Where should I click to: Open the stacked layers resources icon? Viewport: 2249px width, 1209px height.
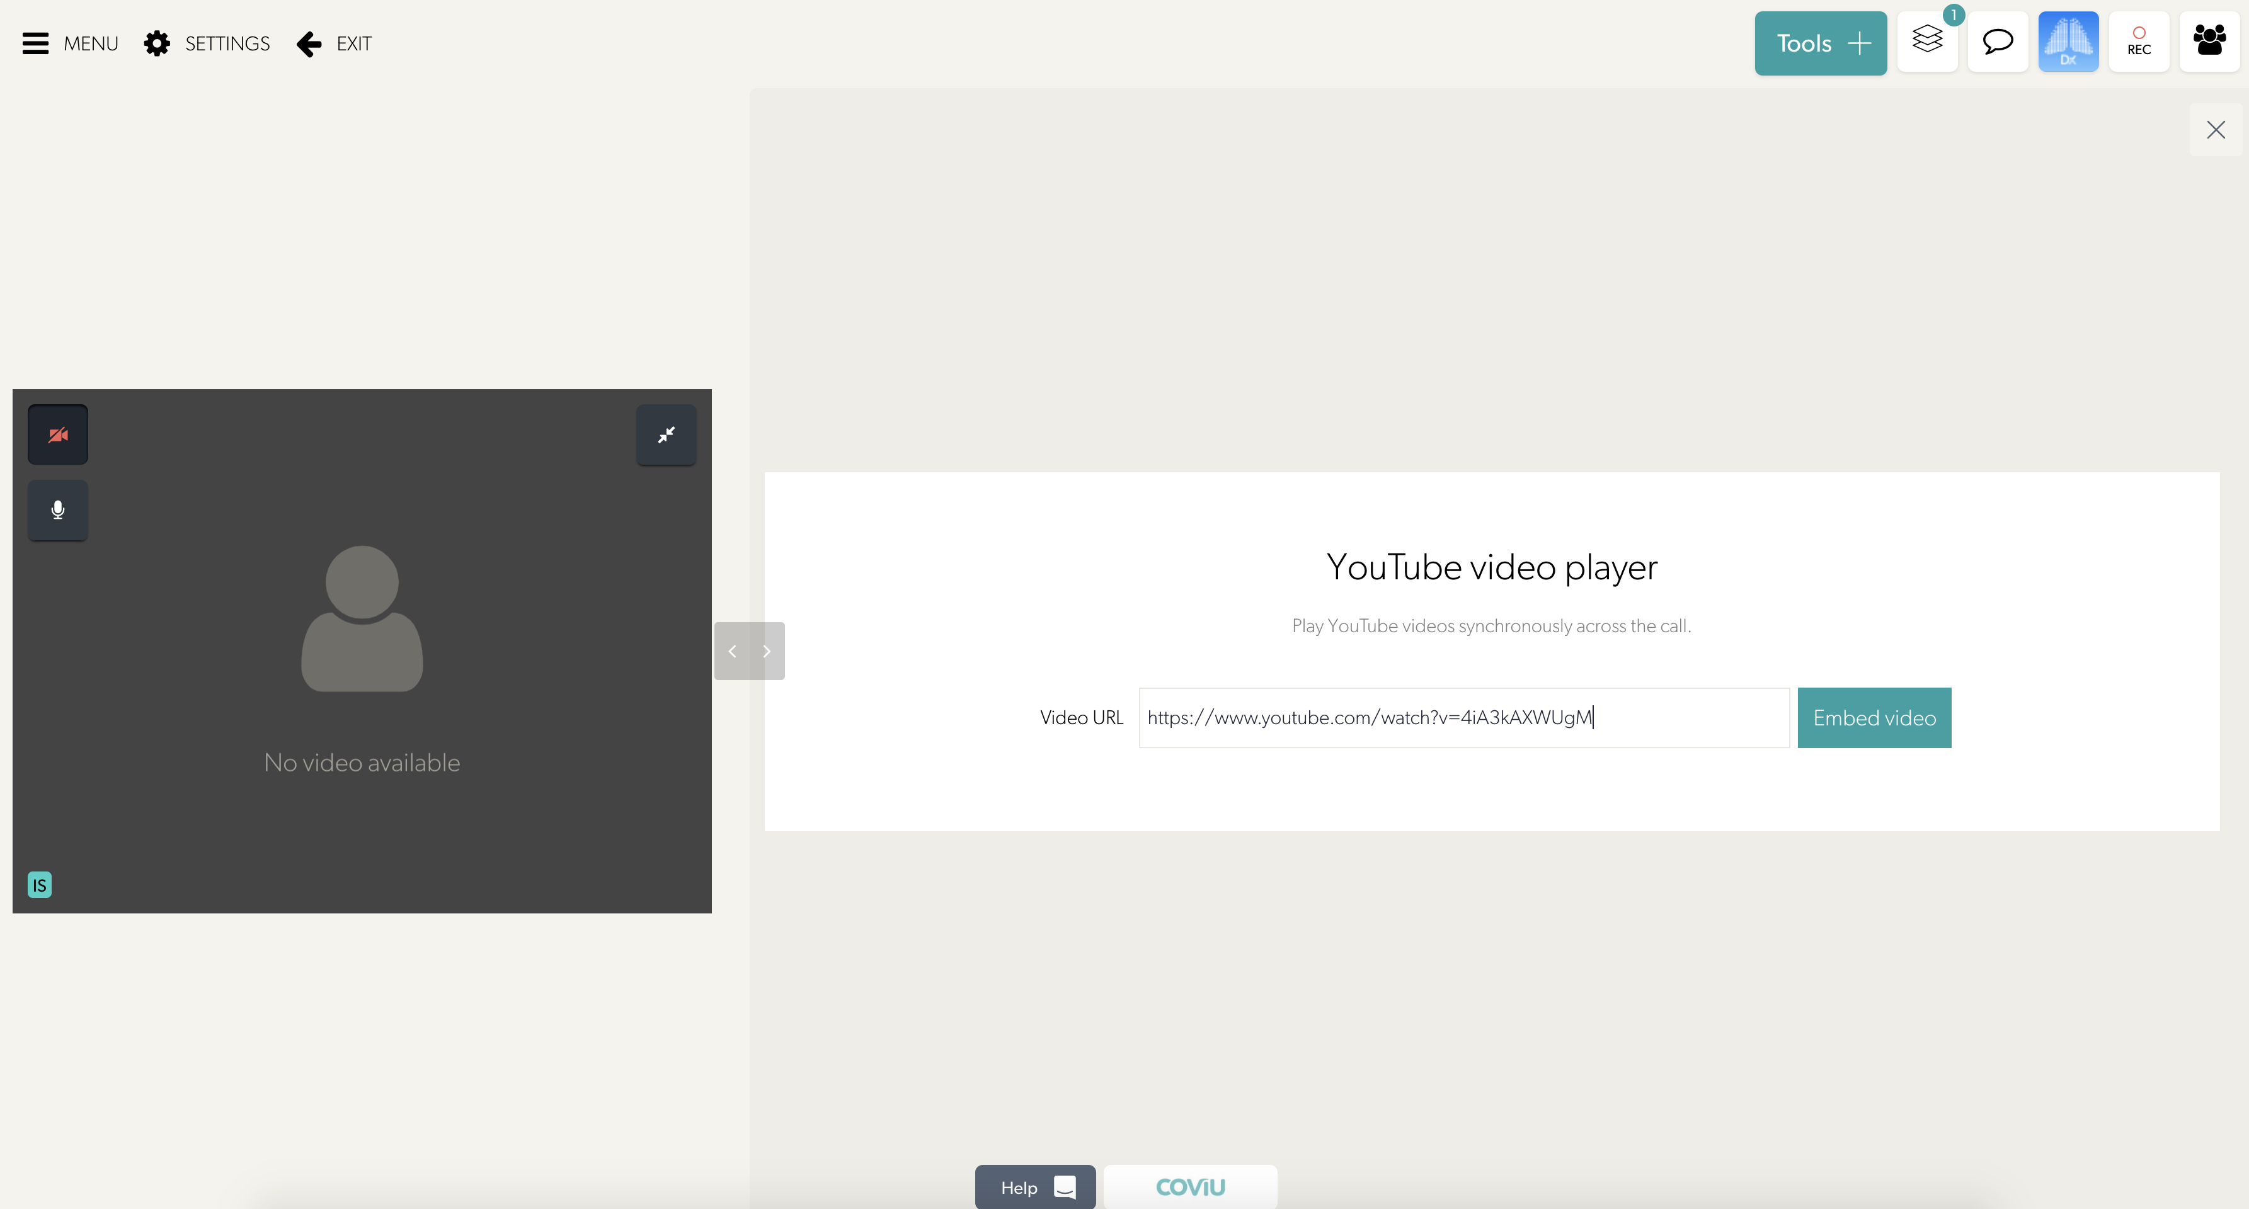(x=1927, y=41)
